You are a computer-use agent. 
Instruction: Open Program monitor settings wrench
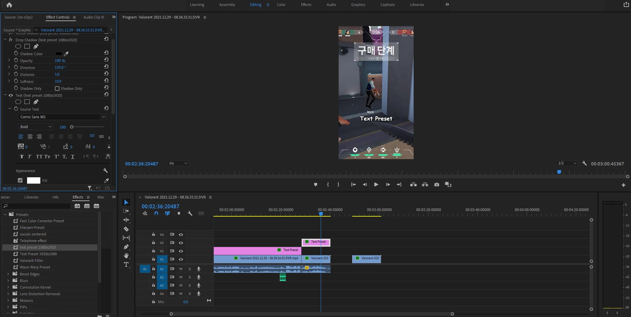click(x=584, y=163)
